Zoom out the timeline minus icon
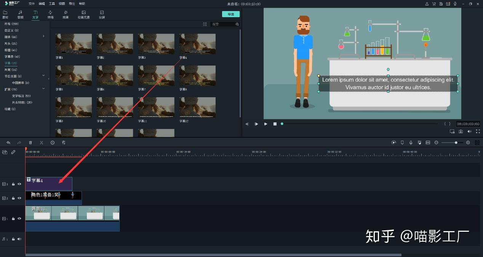Screen dimensions: 483x257 [437, 143]
